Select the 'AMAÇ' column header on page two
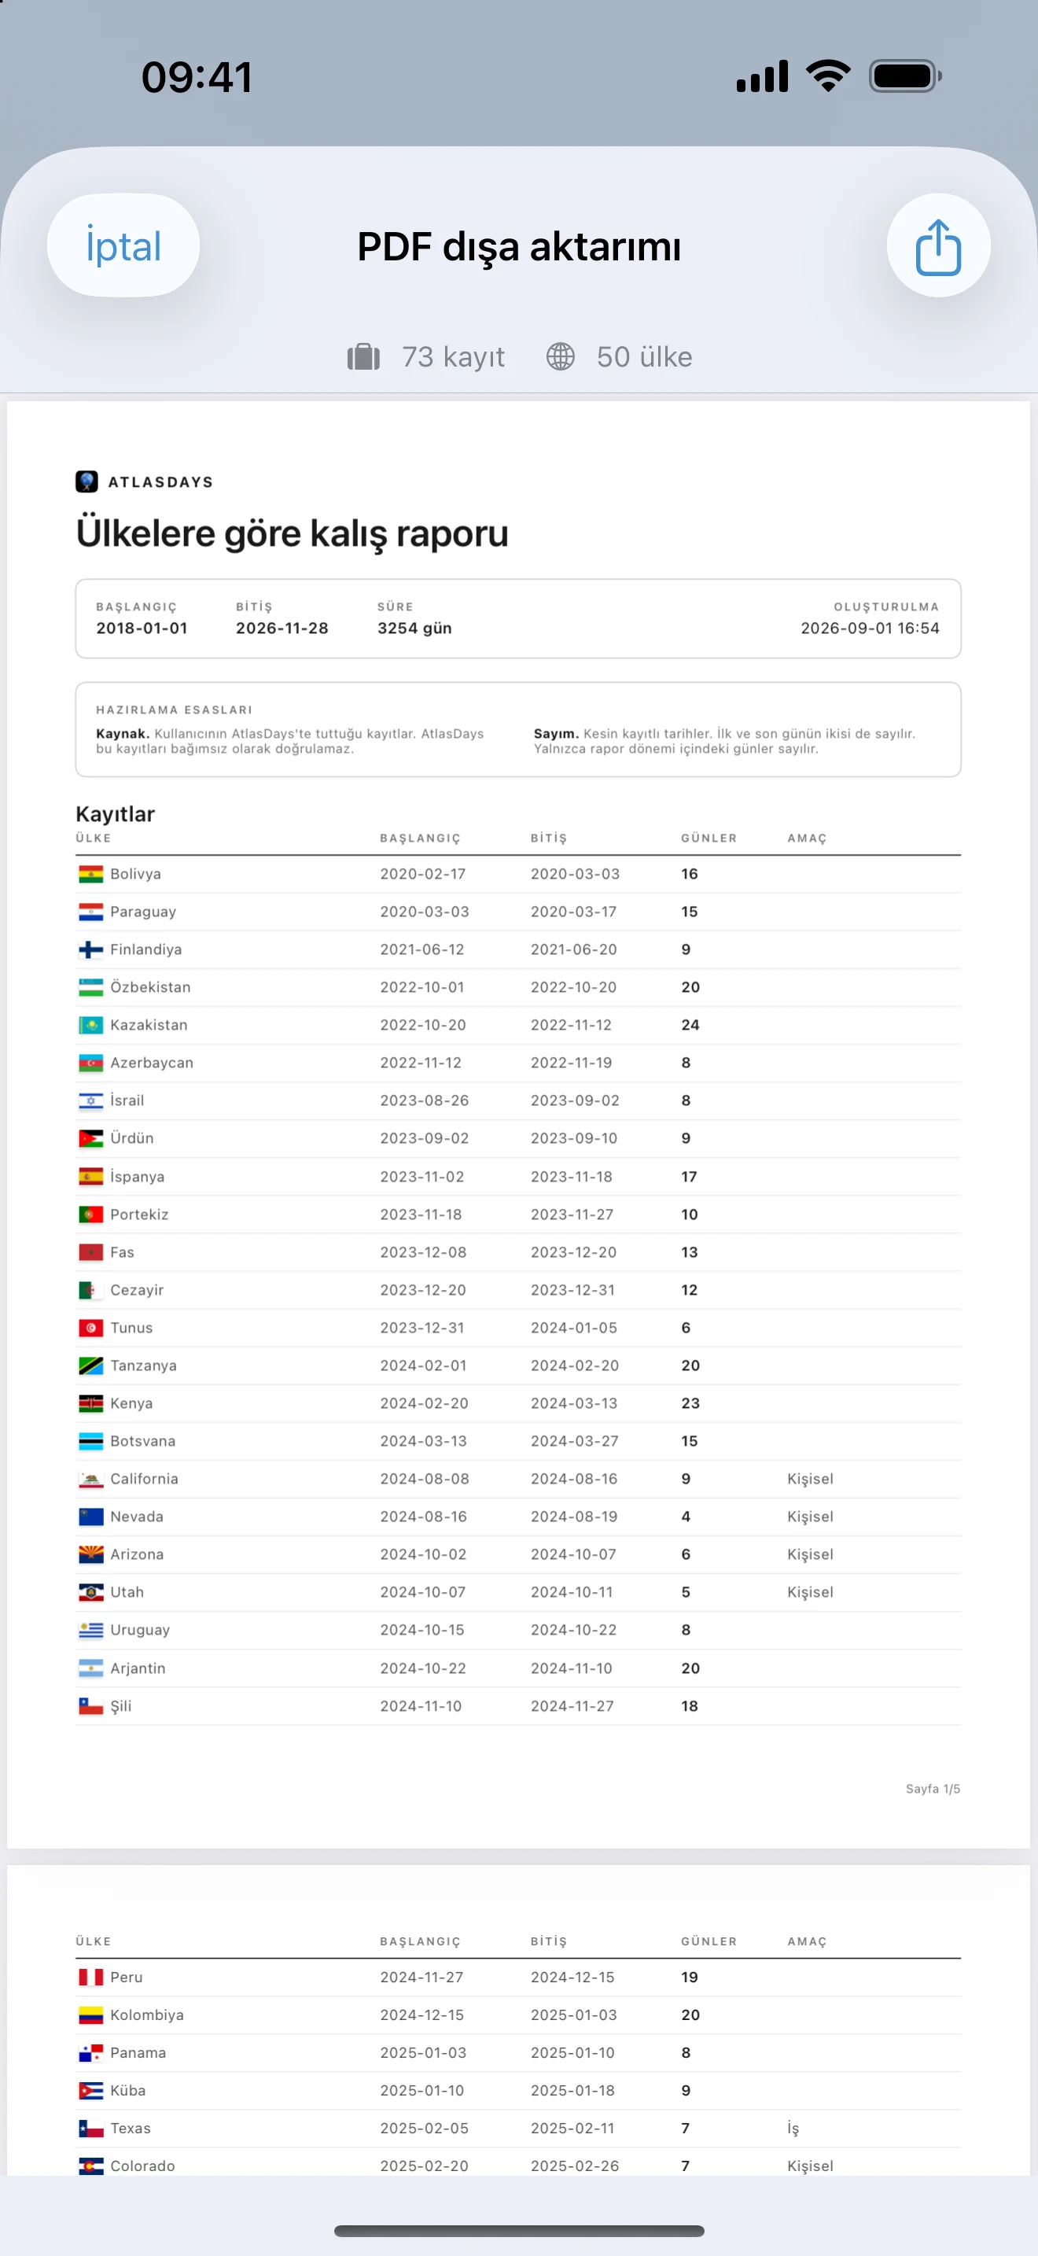Screen dimensions: 1038x2256 click(807, 1941)
